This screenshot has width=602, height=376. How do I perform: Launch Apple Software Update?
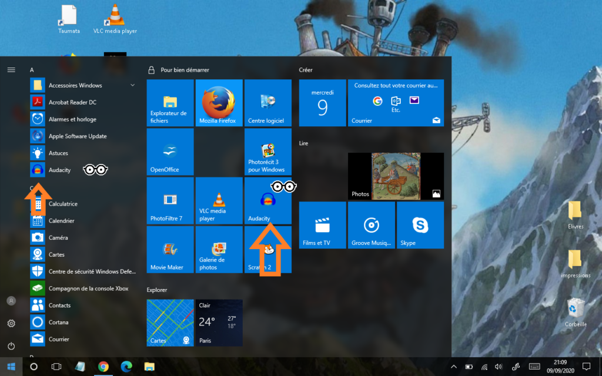coord(83,136)
